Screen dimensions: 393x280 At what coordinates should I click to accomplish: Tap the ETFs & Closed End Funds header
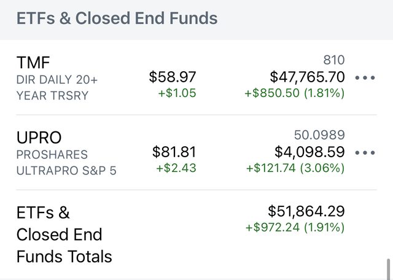point(117,18)
